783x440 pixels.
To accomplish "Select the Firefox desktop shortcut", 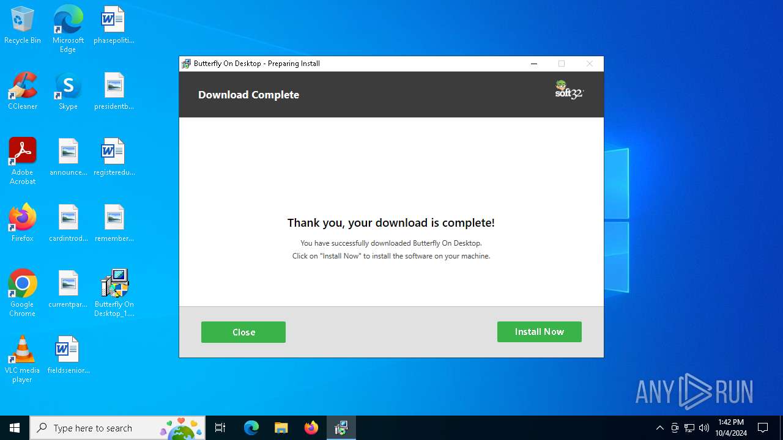I will click(23, 224).
